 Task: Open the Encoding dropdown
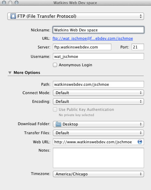98,101
